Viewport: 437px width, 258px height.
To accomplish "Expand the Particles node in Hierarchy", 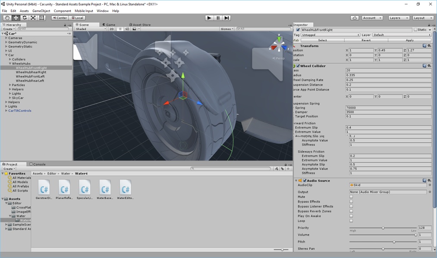I will (10, 85).
